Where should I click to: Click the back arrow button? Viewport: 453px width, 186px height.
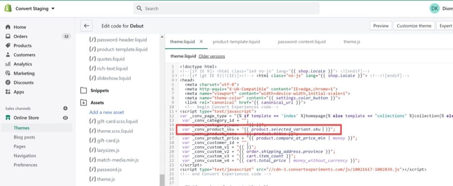coord(87,26)
